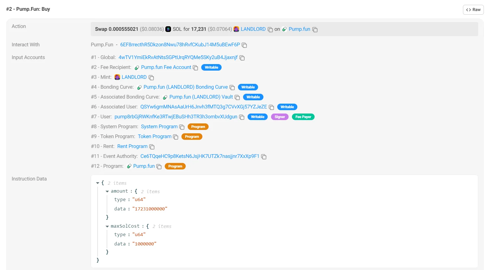Viewport: 485px width, 270px height.
Task: Copy the Rent Program address
Action: (x=152, y=147)
